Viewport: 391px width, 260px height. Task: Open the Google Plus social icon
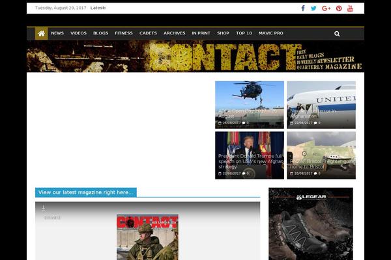click(x=326, y=8)
